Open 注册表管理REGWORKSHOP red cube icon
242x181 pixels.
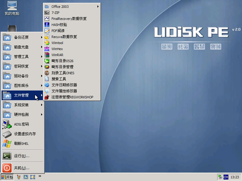coord(47,97)
